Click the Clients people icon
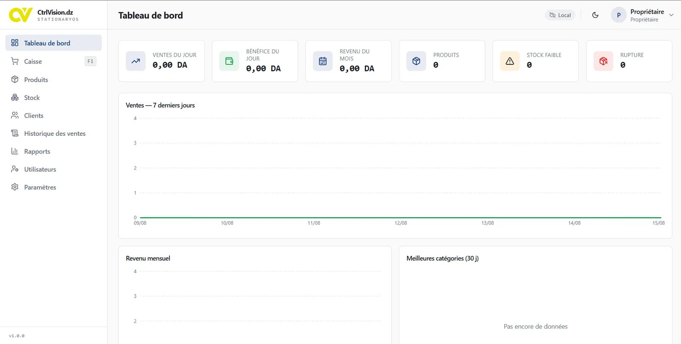The image size is (681, 344). tap(15, 115)
